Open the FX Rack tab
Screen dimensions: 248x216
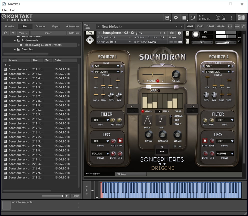tap(131, 174)
